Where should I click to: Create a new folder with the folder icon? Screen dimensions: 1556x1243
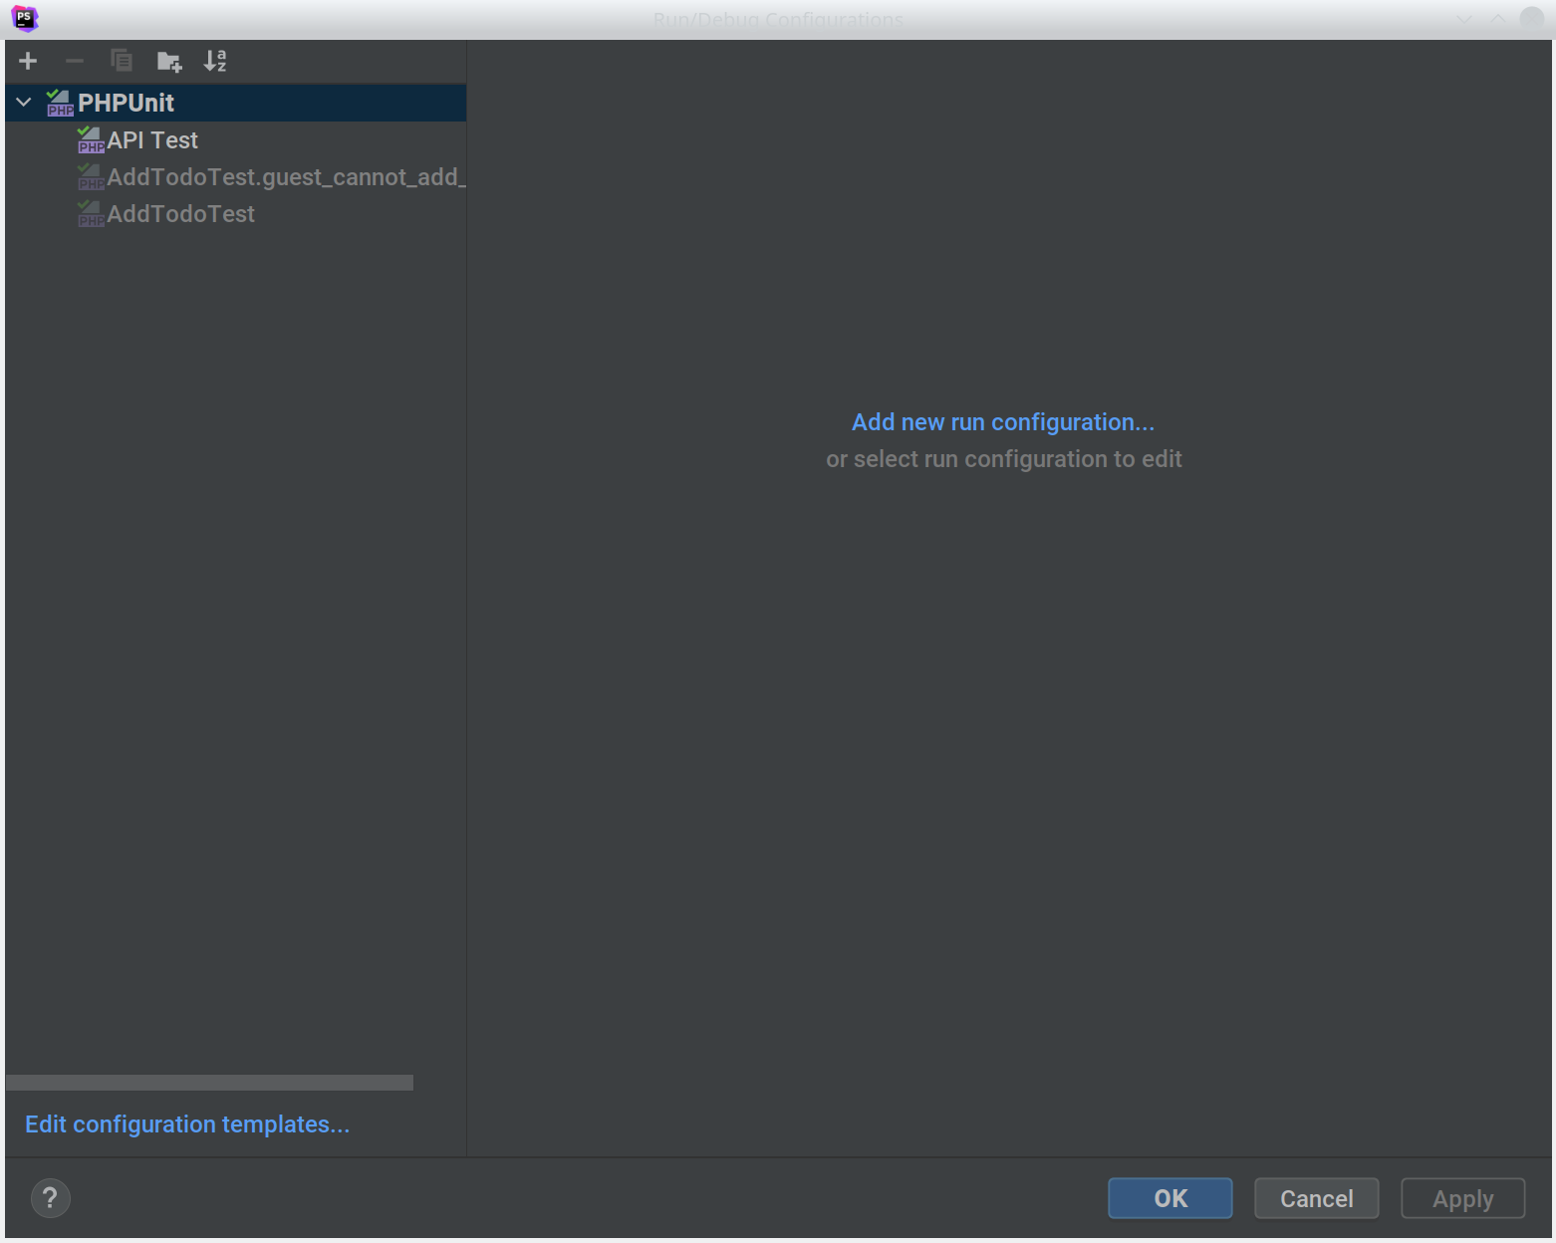(x=169, y=61)
